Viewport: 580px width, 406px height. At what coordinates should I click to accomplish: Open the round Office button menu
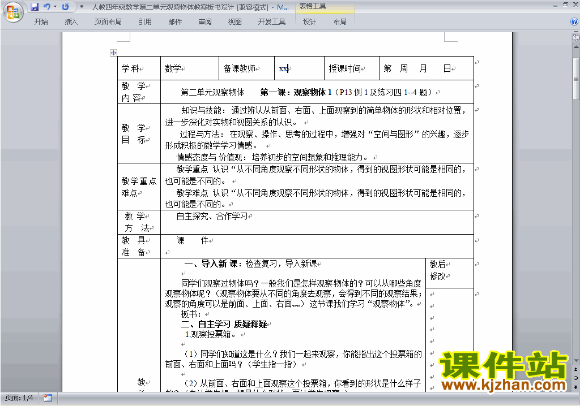tap(14, 12)
